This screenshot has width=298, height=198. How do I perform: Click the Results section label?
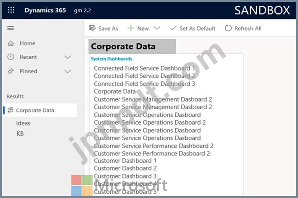tap(15, 96)
